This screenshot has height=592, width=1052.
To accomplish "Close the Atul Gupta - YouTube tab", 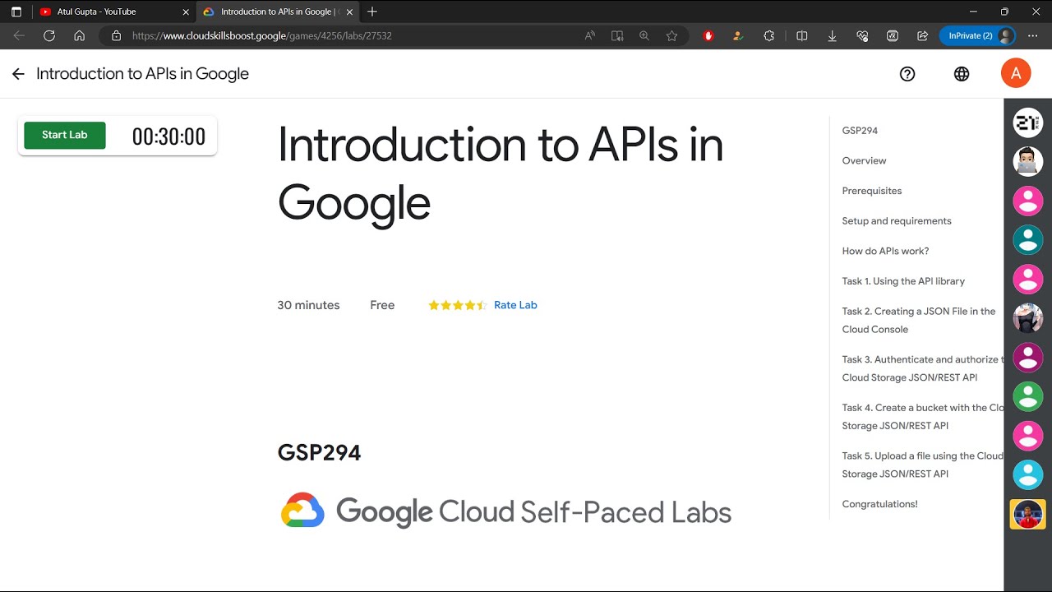I will pyautogui.click(x=186, y=12).
